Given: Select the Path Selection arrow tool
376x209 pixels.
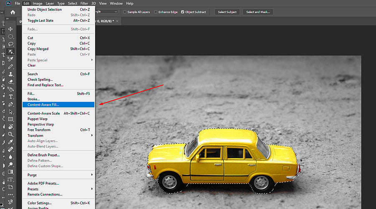Looking at the screenshot, I should [10, 112].
